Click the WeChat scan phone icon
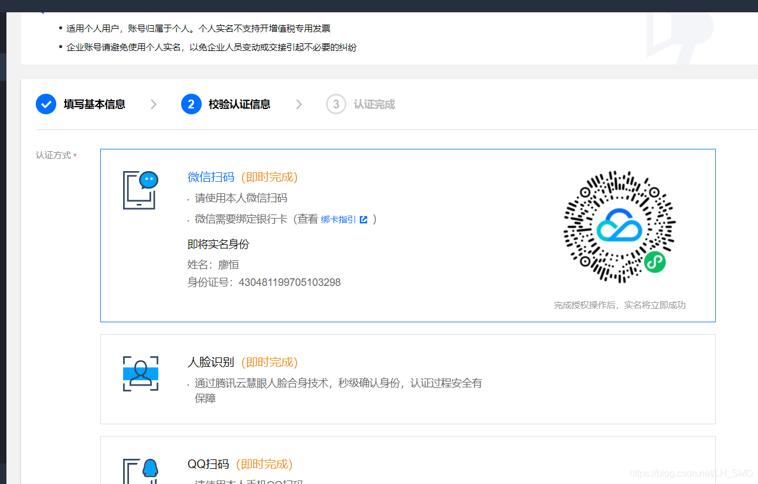This screenshot has height=484, width=758. pyautogui.click(x=140, y=189)
